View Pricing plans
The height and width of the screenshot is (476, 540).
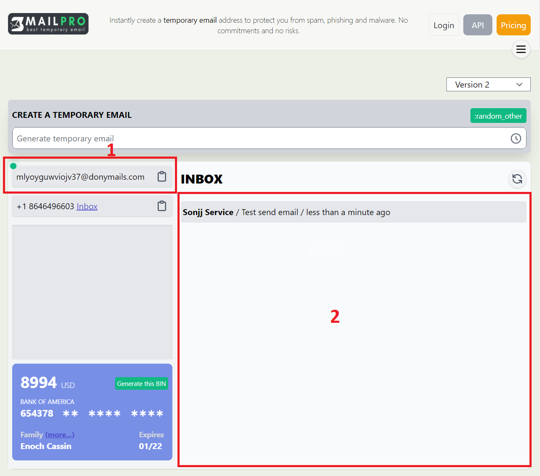click(x=513, y=25)
